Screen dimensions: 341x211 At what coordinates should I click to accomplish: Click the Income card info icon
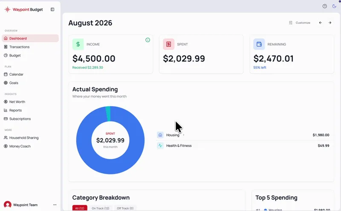tap(147, 40)
